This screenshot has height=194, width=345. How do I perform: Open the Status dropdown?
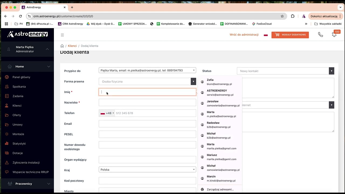point(332,71)
